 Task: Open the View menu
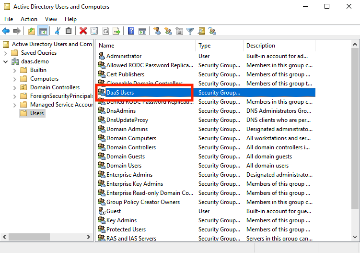51,19
